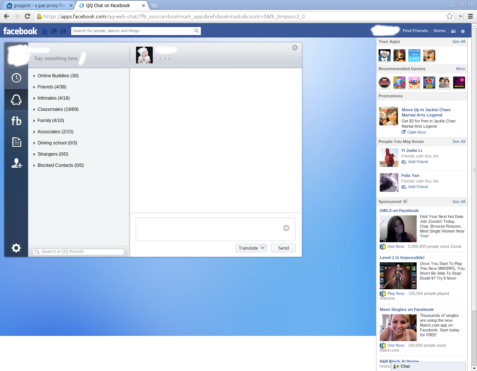Select the QQ Chat on Facebook tab

click(111, 6)
